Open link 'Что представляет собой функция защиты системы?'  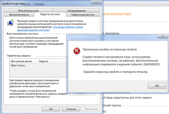point(50,28)
